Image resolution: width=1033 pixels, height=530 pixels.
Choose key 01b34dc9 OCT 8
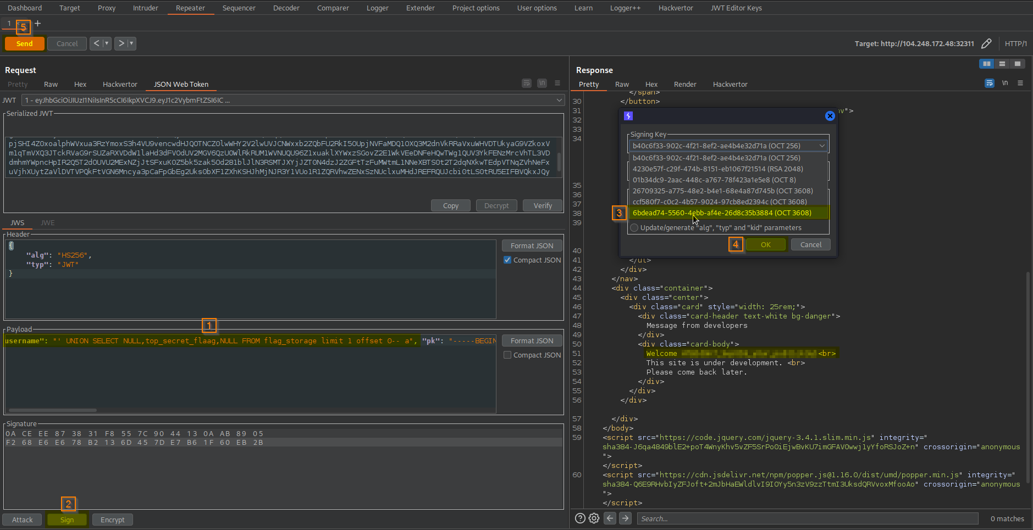tap(728, 180)
